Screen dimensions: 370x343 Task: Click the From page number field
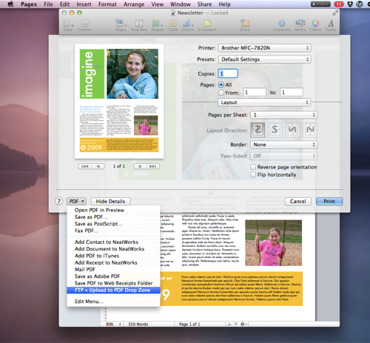pos(255,92)
